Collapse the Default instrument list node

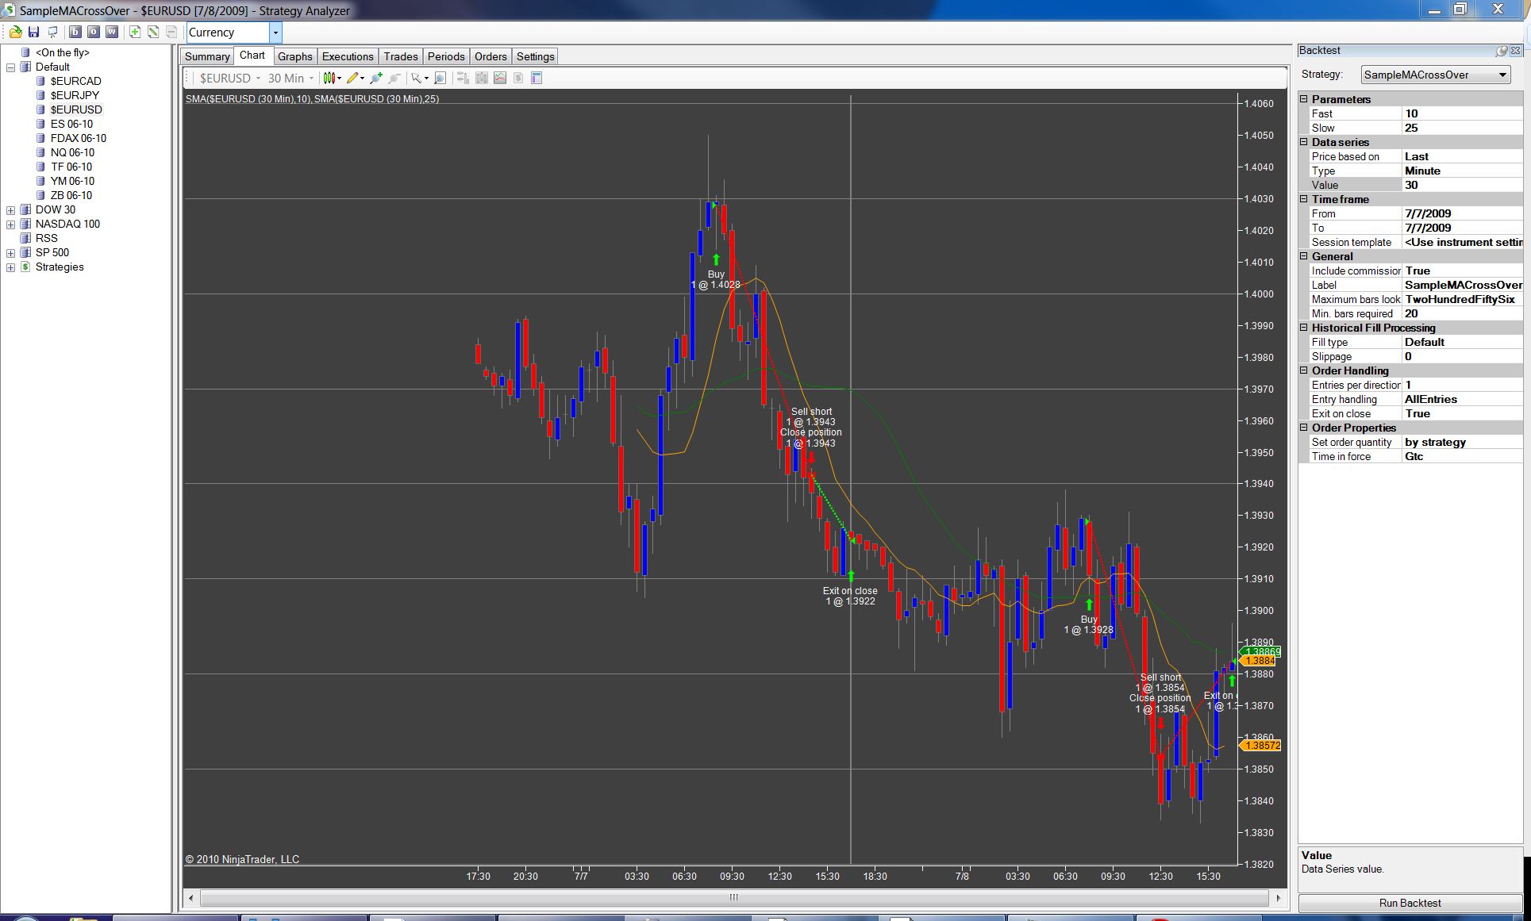pyautogui.click(x=11, y=67)
